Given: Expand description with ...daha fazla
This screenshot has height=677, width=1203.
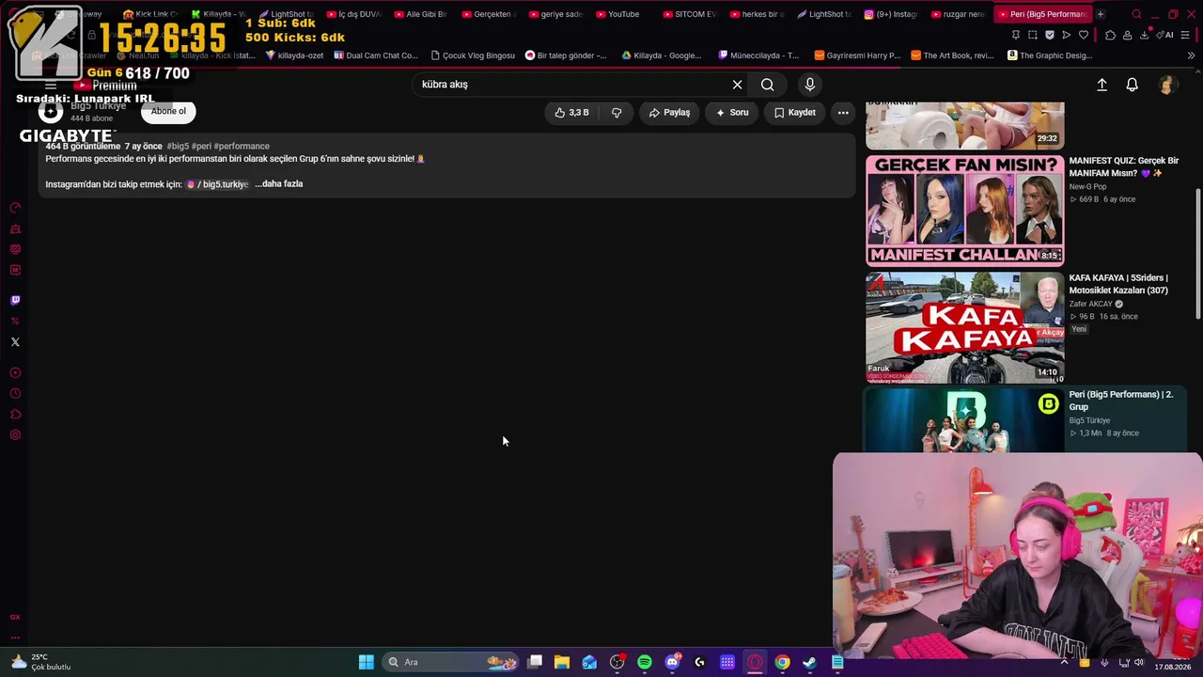Looking at the screenshot, I should [279, 184].
